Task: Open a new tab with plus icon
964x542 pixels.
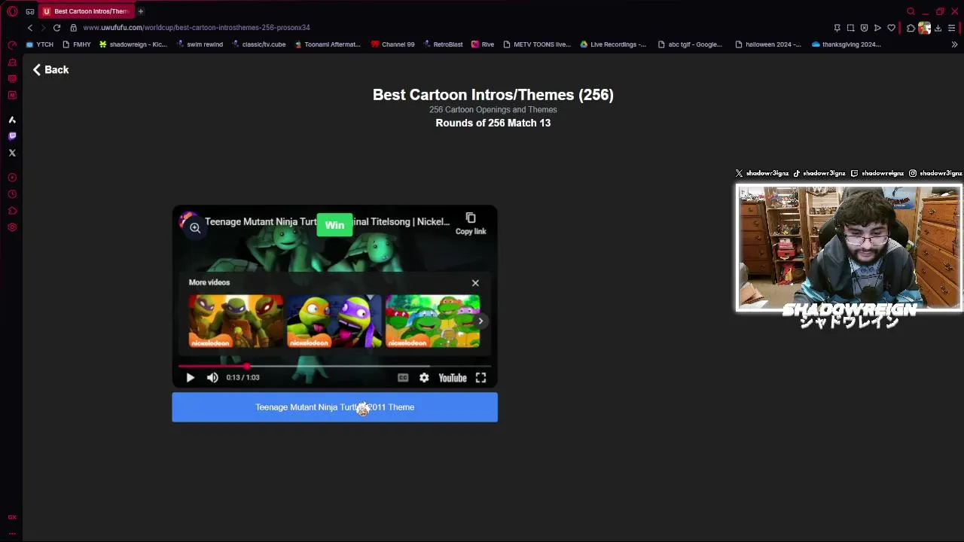Action: [140, 11]
